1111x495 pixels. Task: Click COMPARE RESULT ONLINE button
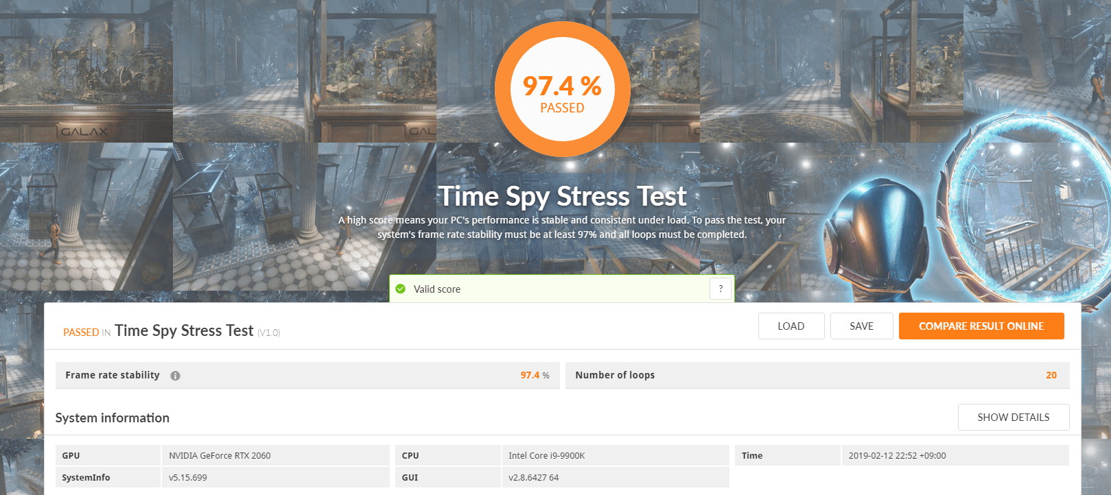[x=981, y=326]
